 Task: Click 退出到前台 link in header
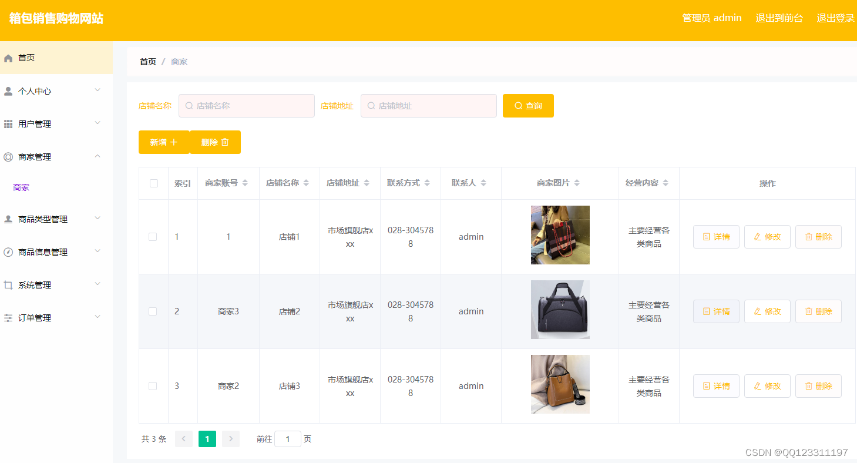pyautogui.click(x=779, y=18)
